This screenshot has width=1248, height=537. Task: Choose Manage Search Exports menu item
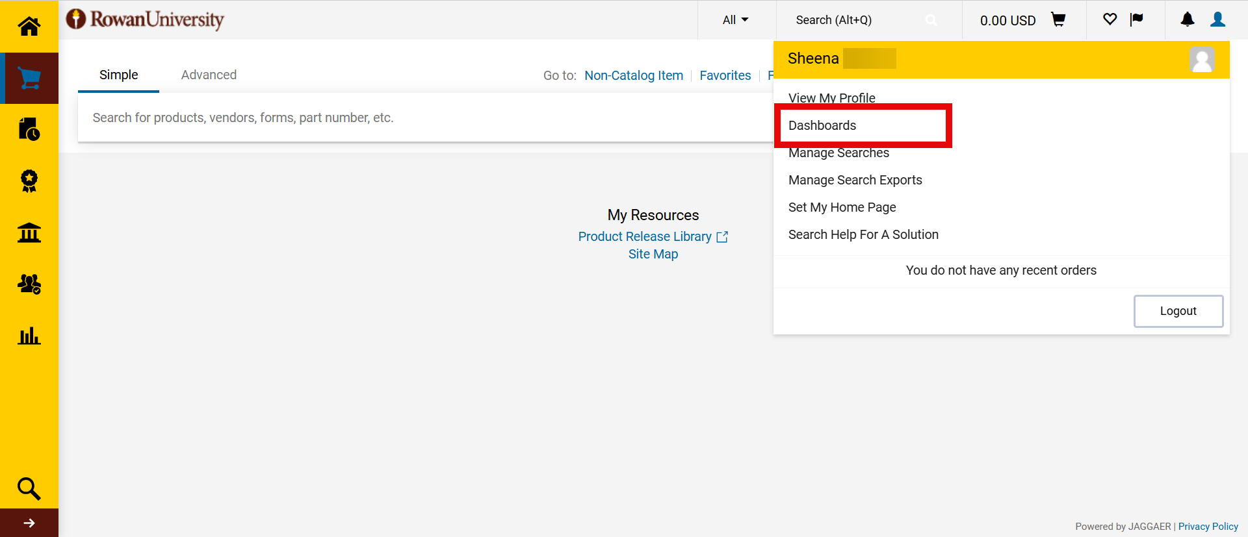pos(855,180)
